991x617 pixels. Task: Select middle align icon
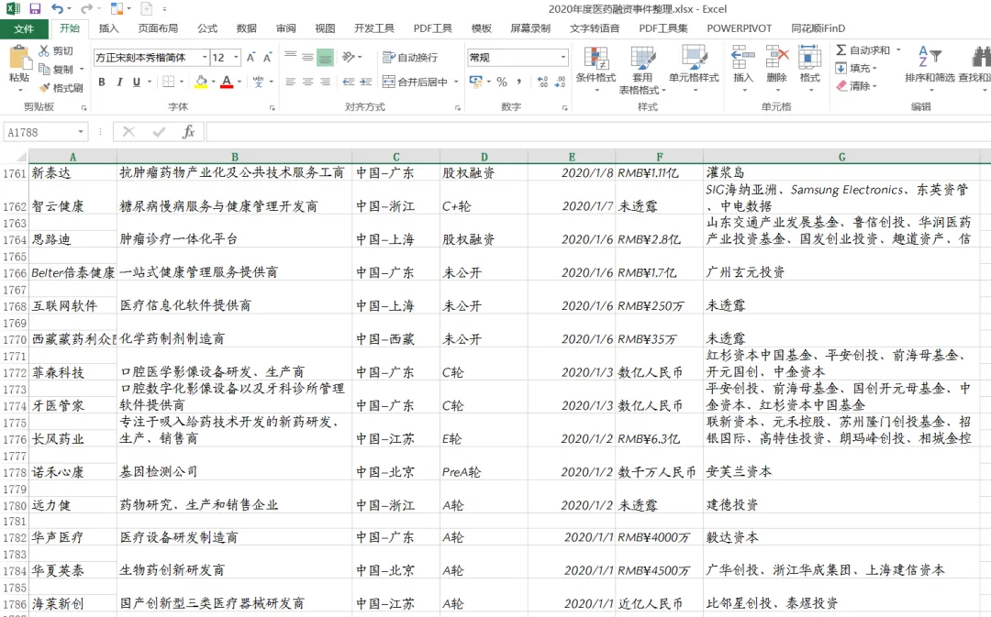pos(307,58)
